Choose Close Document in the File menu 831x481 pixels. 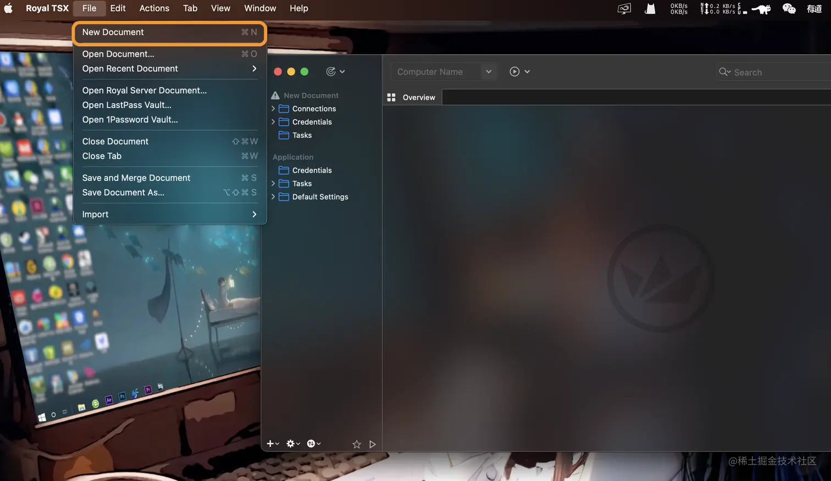(x=169, y=142)
